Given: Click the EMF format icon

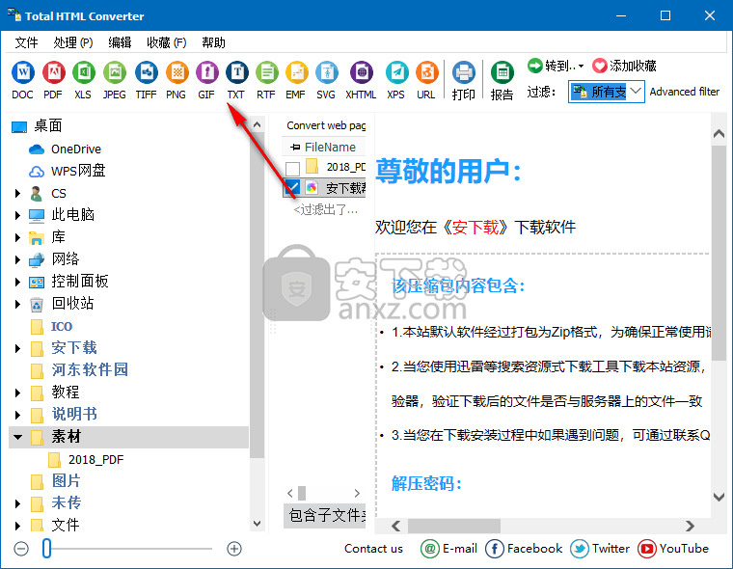Looking at the screenshot, I should click(296, 72).
